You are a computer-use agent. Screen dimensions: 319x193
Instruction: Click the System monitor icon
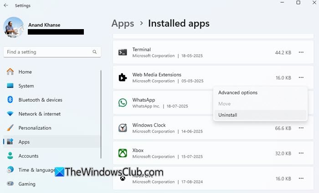coord(10,86)
